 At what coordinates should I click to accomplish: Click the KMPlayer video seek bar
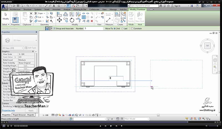[x=111, y=122]
